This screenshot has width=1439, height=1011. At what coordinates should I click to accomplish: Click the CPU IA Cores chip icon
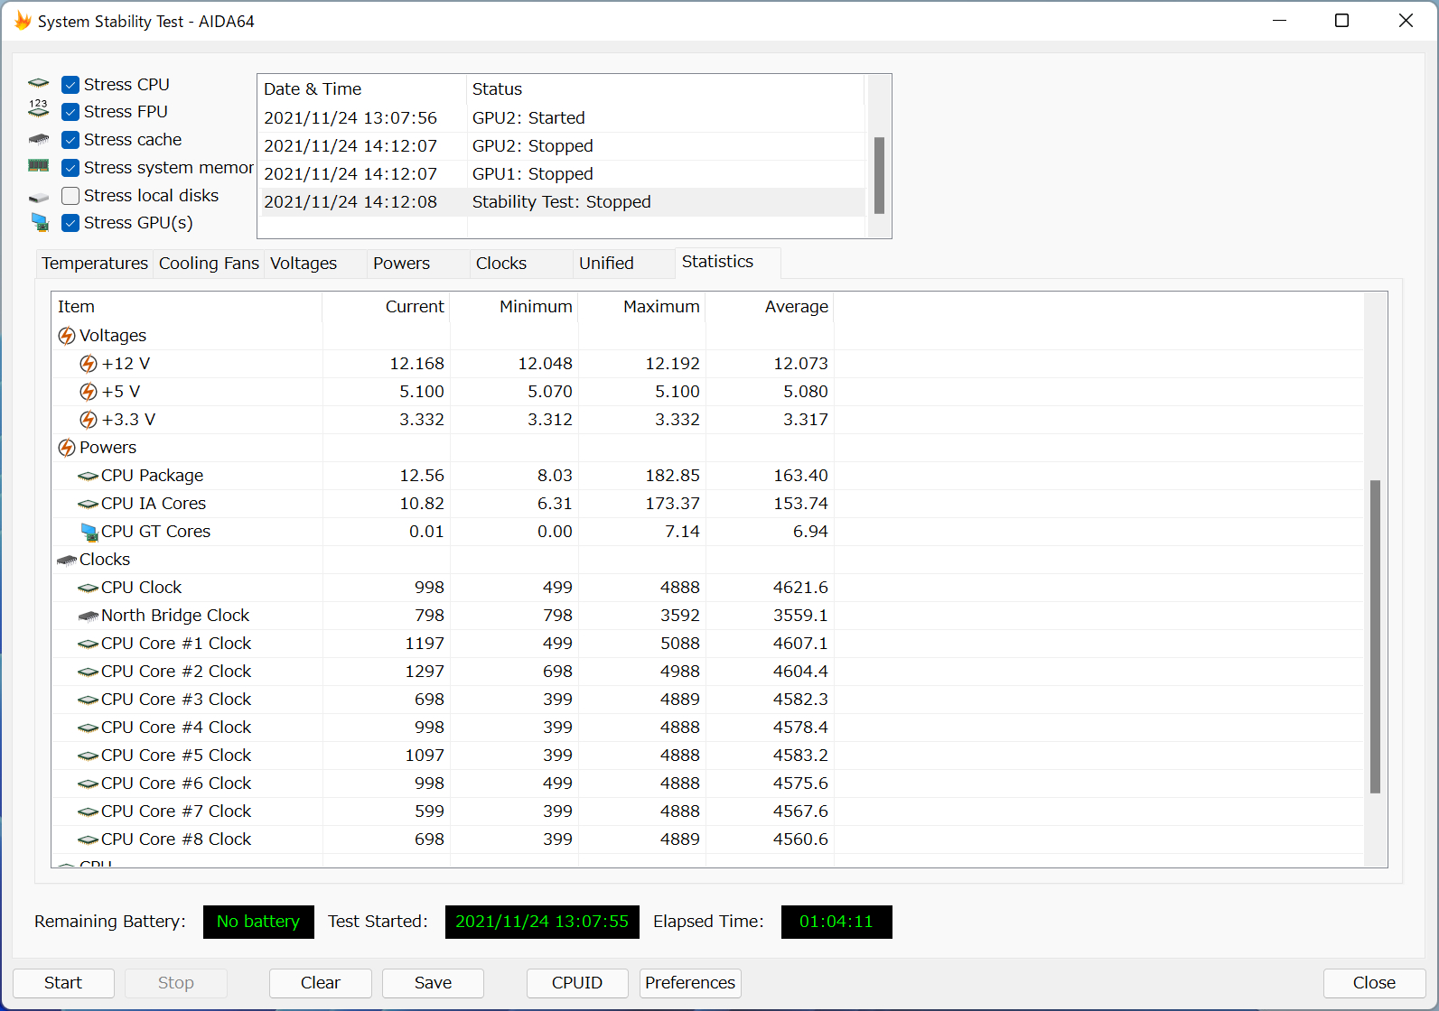coord(89,504)
